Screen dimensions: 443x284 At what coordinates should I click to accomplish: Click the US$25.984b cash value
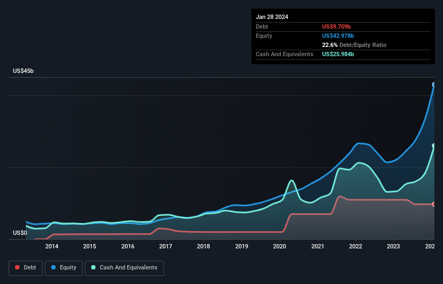(338, 54)
